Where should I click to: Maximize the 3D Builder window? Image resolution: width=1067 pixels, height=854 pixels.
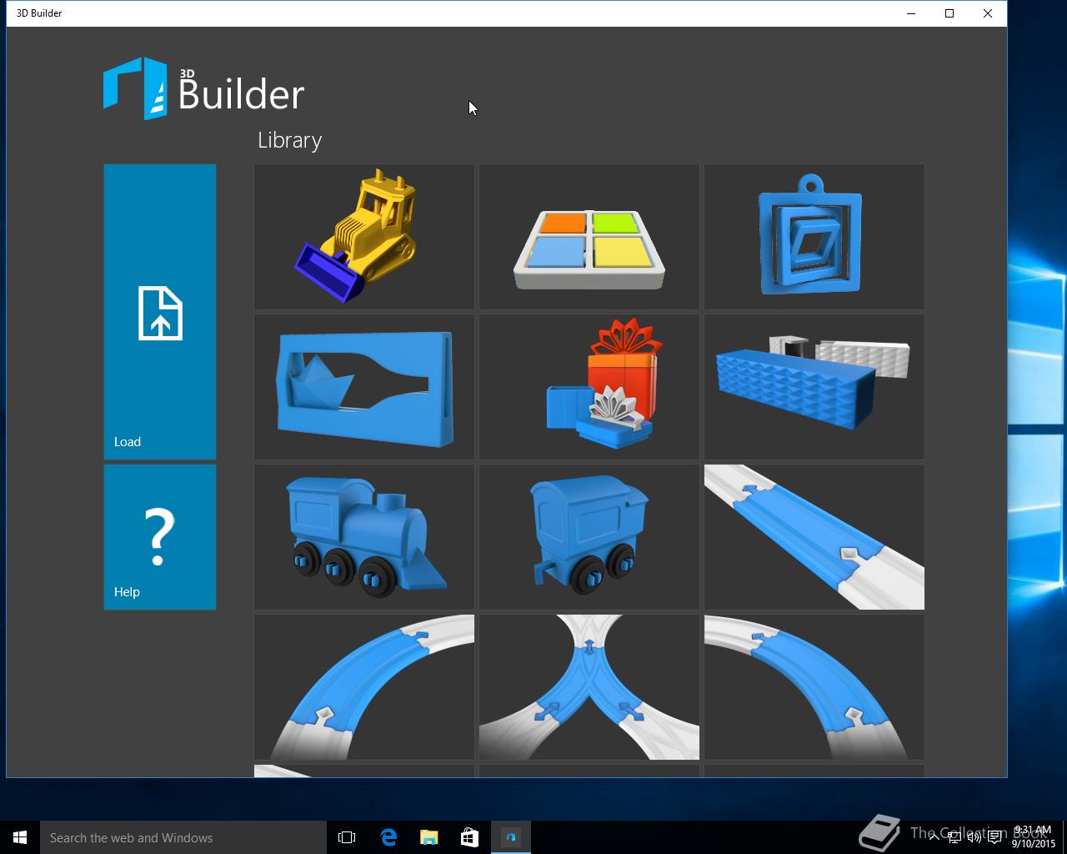coord(949,13)
